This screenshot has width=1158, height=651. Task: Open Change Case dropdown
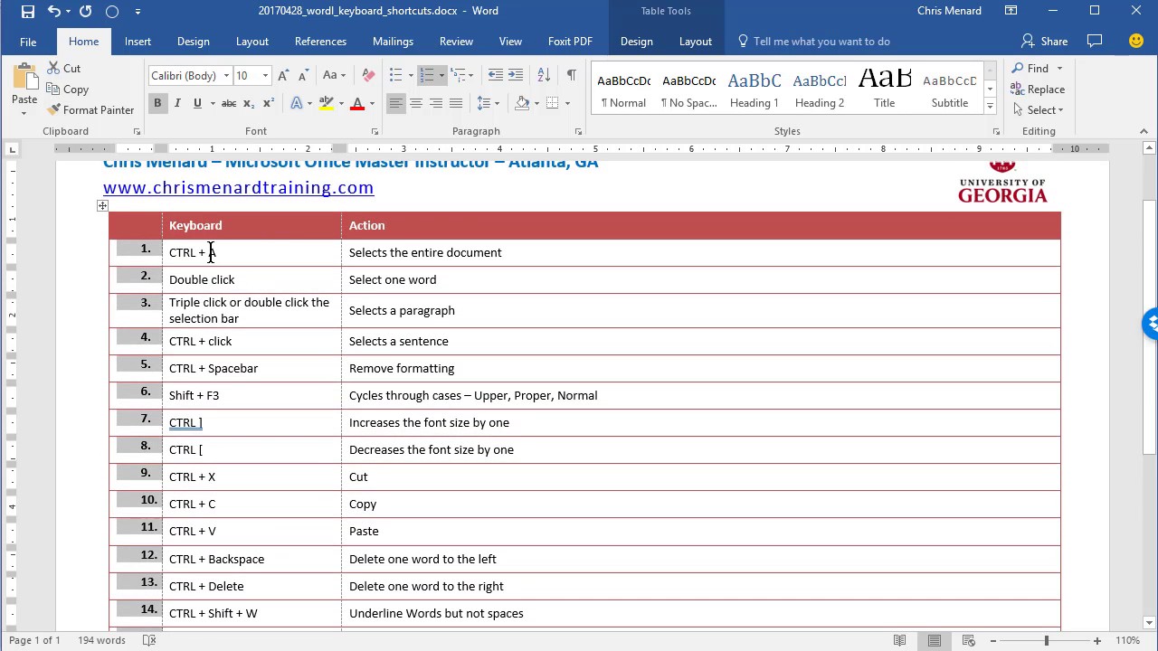333,76
